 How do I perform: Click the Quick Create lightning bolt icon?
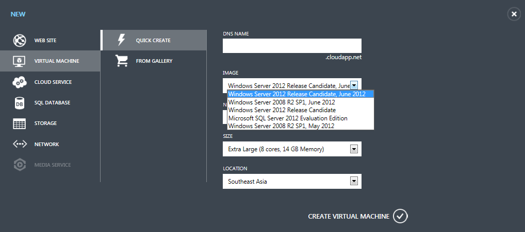point(121,40)
